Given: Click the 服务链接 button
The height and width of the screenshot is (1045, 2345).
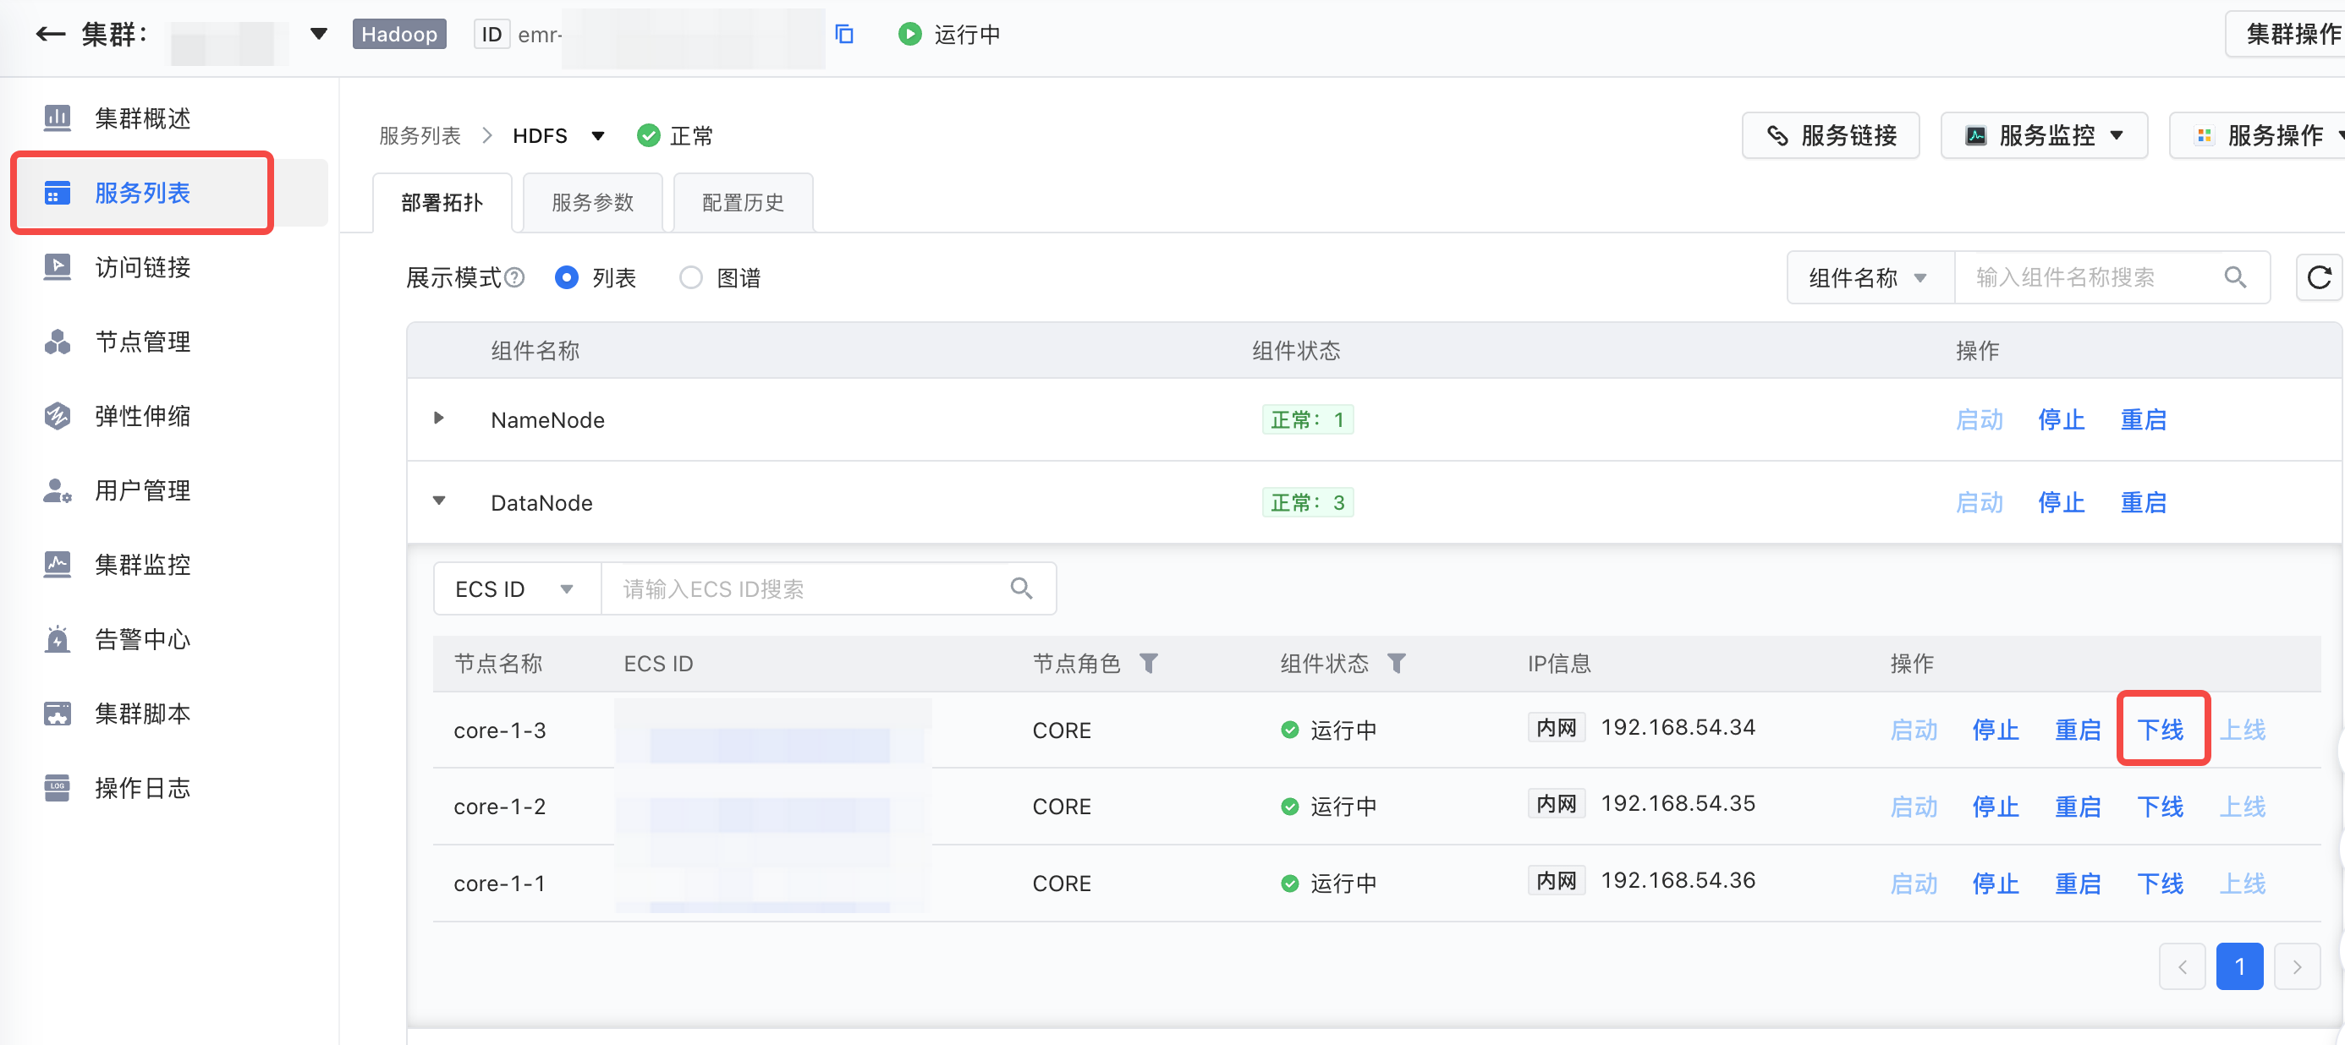Looking at the screenshot, I should pyautogui.click(x=1831, y=136).
